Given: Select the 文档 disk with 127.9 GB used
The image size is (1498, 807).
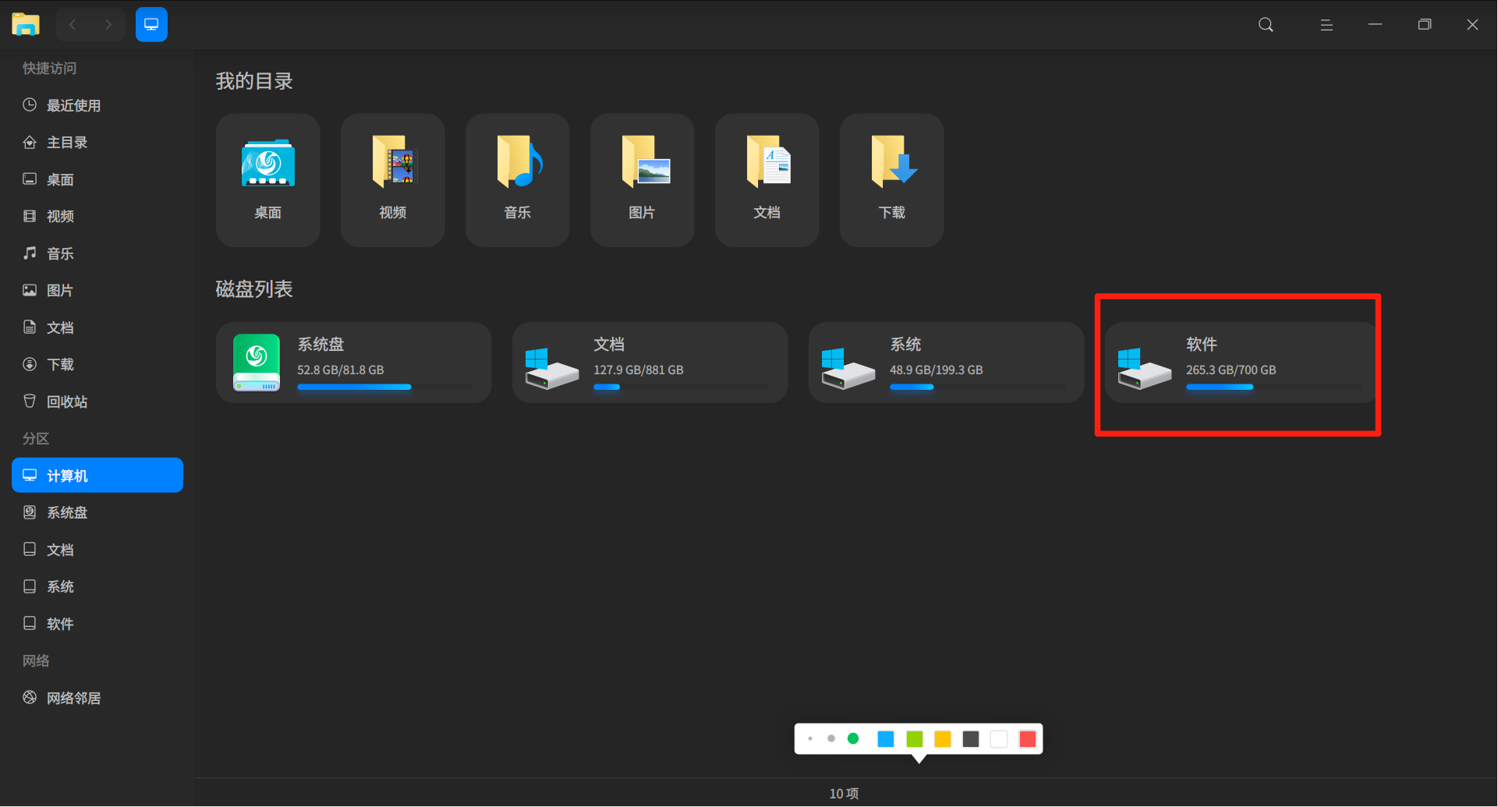Looking at the screenshot, I should (650, 363).
